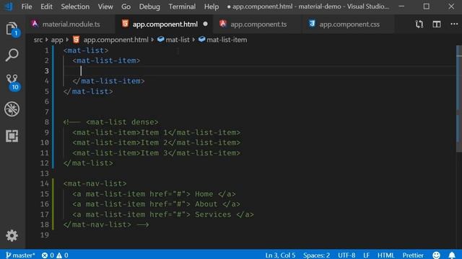Open the Debug menu

click(149, 6)
